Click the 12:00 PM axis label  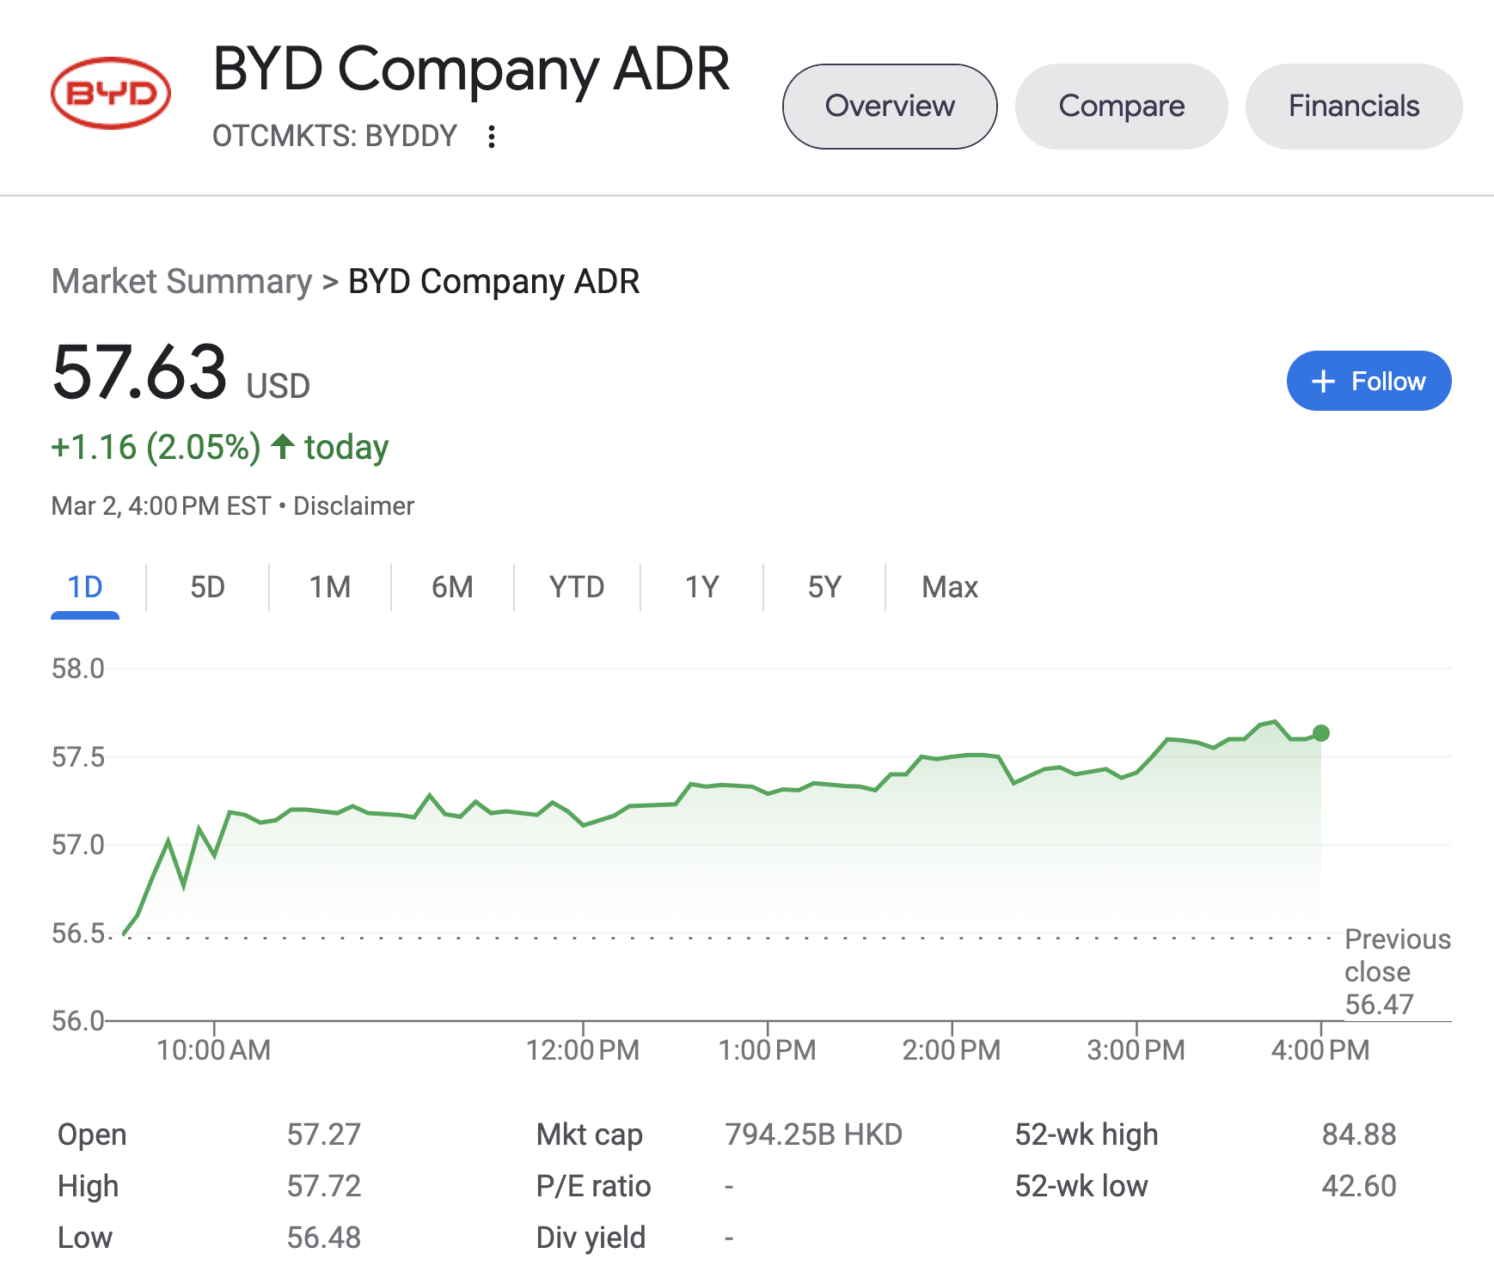[583, 1050]
